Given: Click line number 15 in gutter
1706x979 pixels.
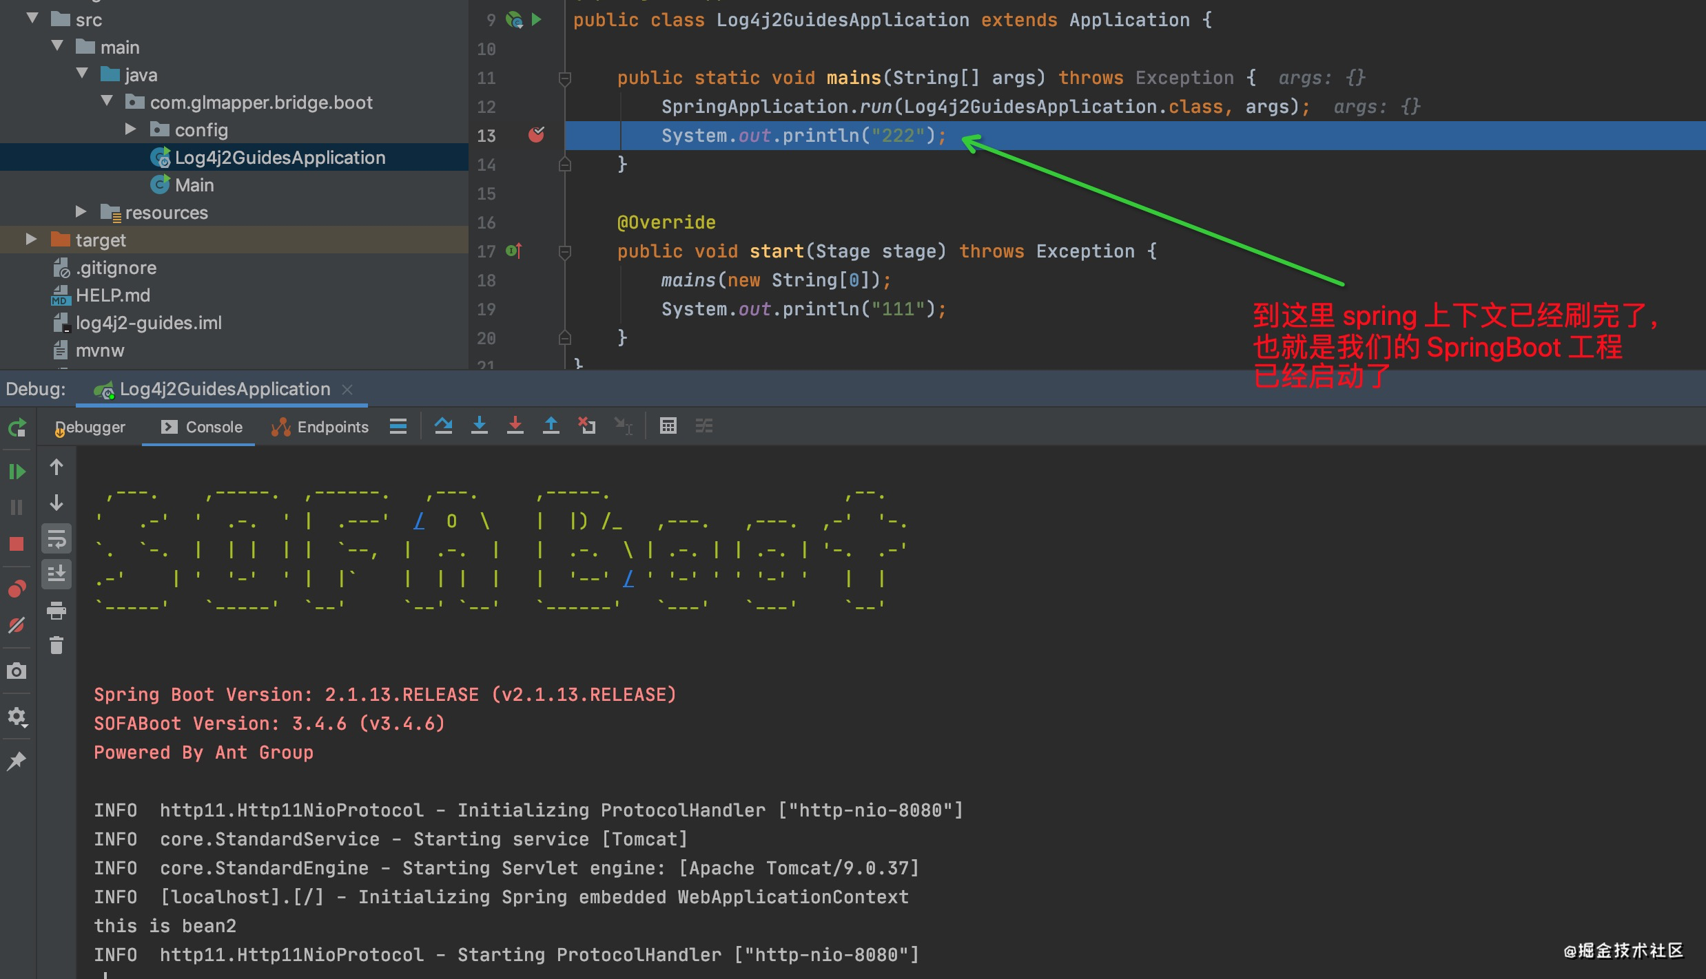Looking at the screenshot, I should tap(486, 193).
